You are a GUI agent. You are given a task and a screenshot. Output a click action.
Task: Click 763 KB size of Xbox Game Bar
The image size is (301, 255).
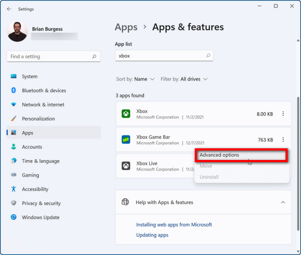265,140
